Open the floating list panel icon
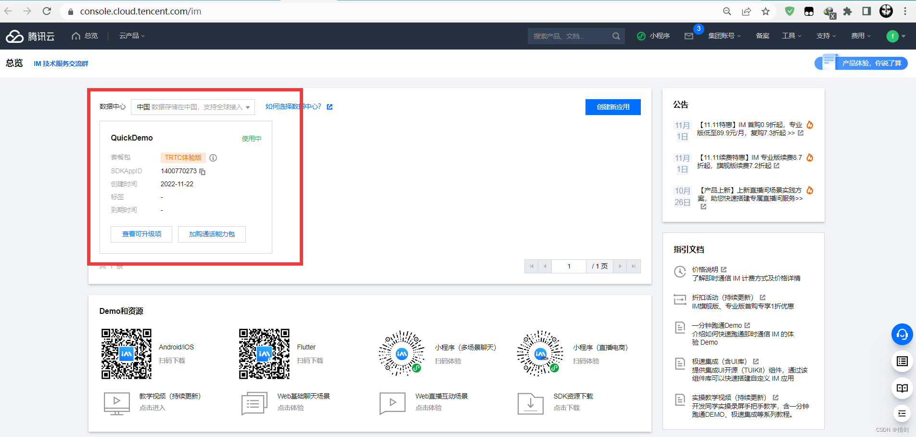The height and width of the screenshot is (437, 916). [902, 361]
